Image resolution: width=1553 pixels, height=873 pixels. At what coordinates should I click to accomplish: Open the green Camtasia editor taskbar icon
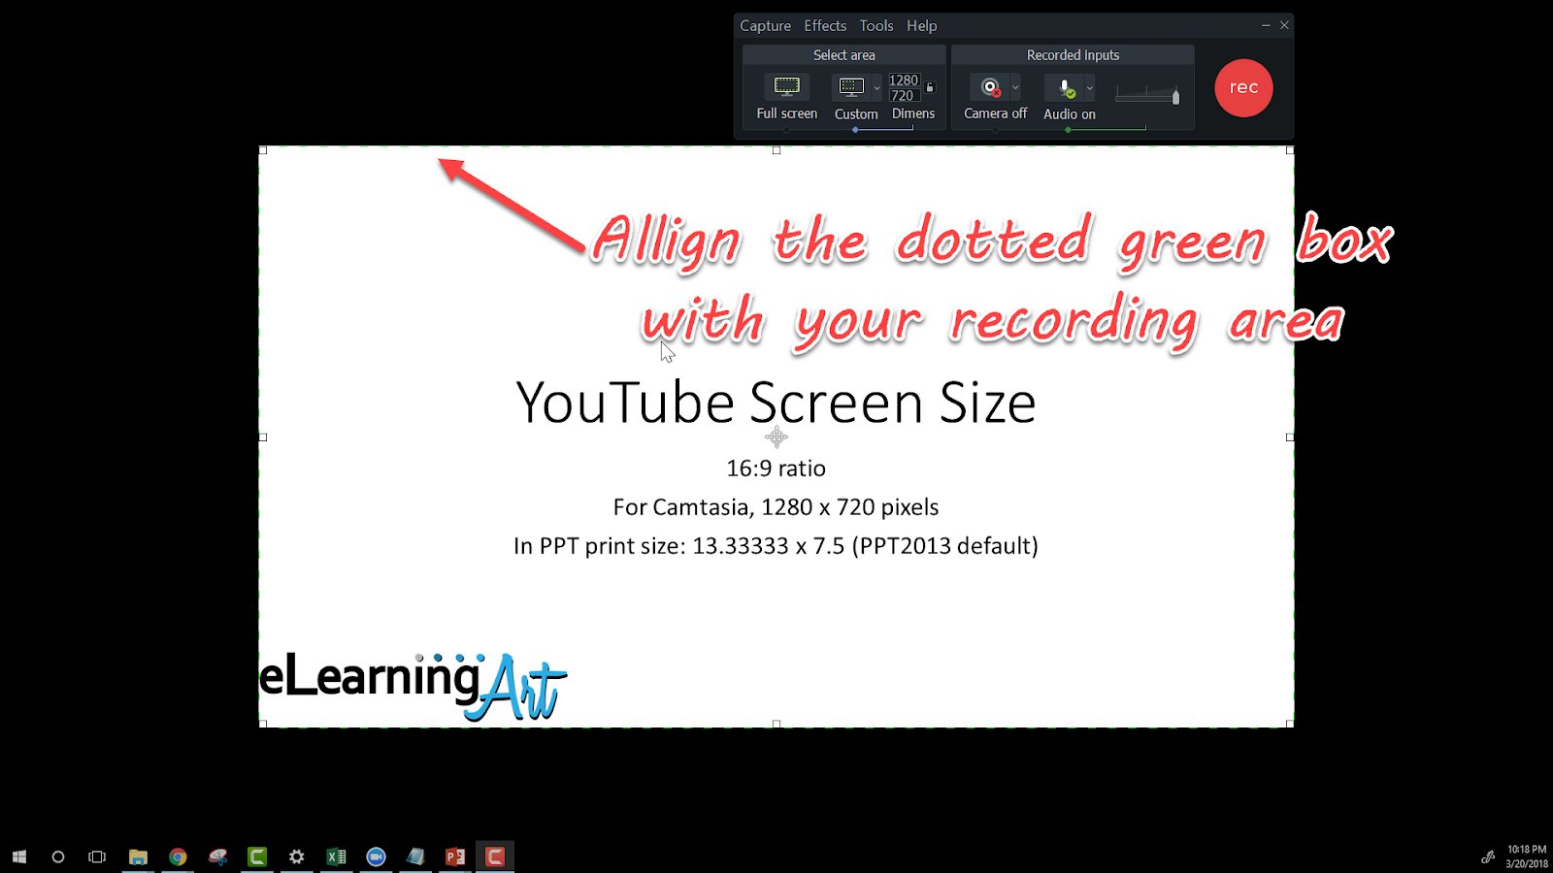[x=257, y=857]
